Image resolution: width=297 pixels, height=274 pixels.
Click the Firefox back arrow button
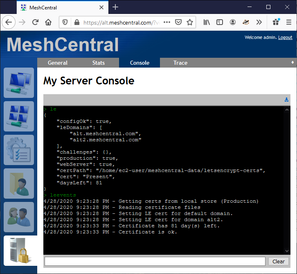pyautogui.click(x=9, y=22)
